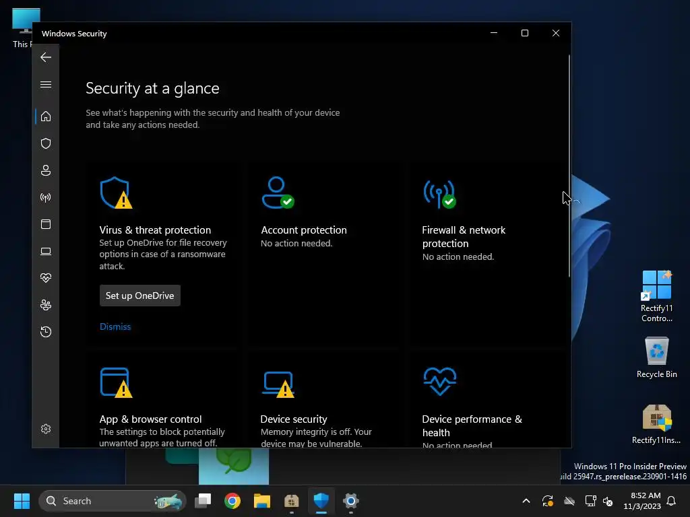Click 'No action needed.' under Account protection

click(x=296, y=243)
